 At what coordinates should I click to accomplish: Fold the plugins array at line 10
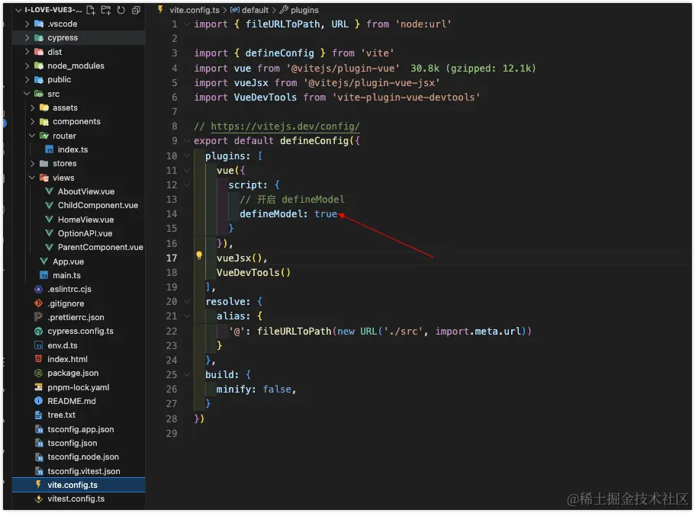(187, 156)
